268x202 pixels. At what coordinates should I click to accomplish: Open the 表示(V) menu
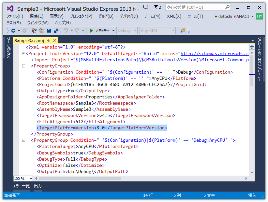pyautogui.click(x=57, y=16)
